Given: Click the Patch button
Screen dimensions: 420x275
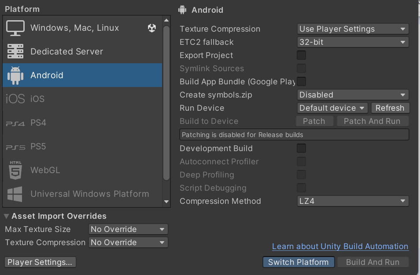Looking at the screenshot, I should tap(314, 121).
